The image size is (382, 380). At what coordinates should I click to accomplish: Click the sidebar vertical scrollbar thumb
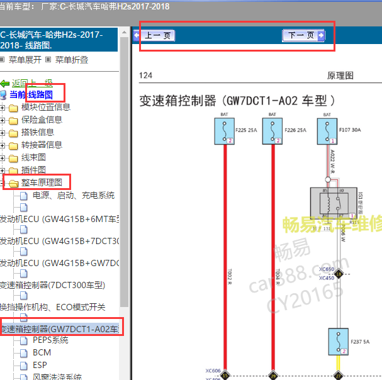coord(124,172)
